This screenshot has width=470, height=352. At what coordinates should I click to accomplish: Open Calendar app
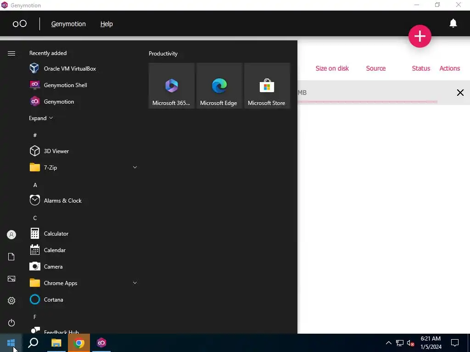coord(84,250)
